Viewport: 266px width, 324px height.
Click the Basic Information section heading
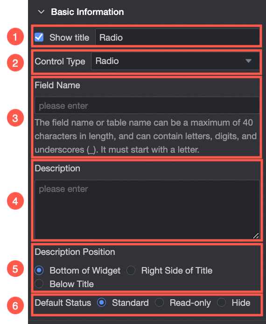coord(87,12)
